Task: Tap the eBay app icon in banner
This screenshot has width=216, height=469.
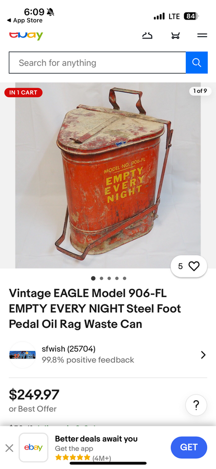Action: pyautogui.click(x=34, y=448)
